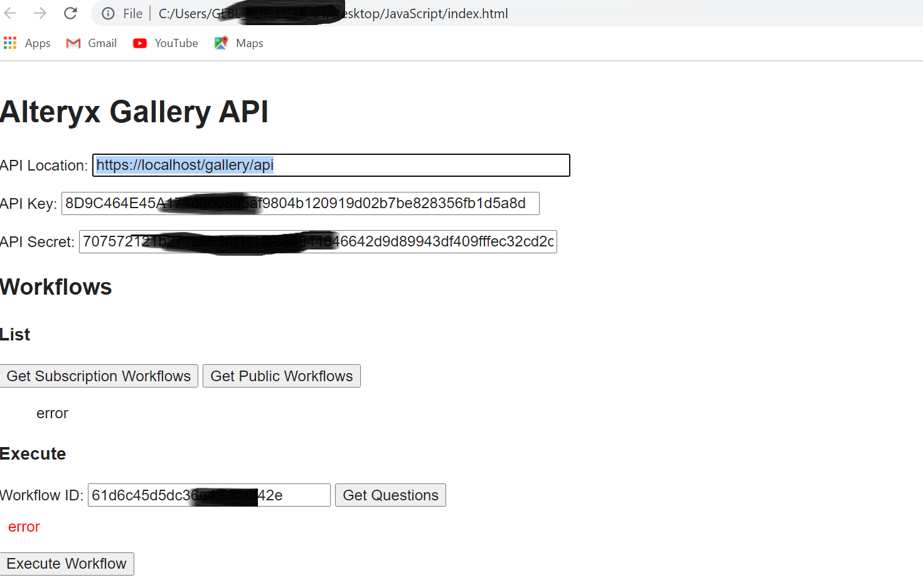The height and width of the screenshot is (585, 923).
Task: Click the browser back arrow icon
Action: [x=11, y=13]
